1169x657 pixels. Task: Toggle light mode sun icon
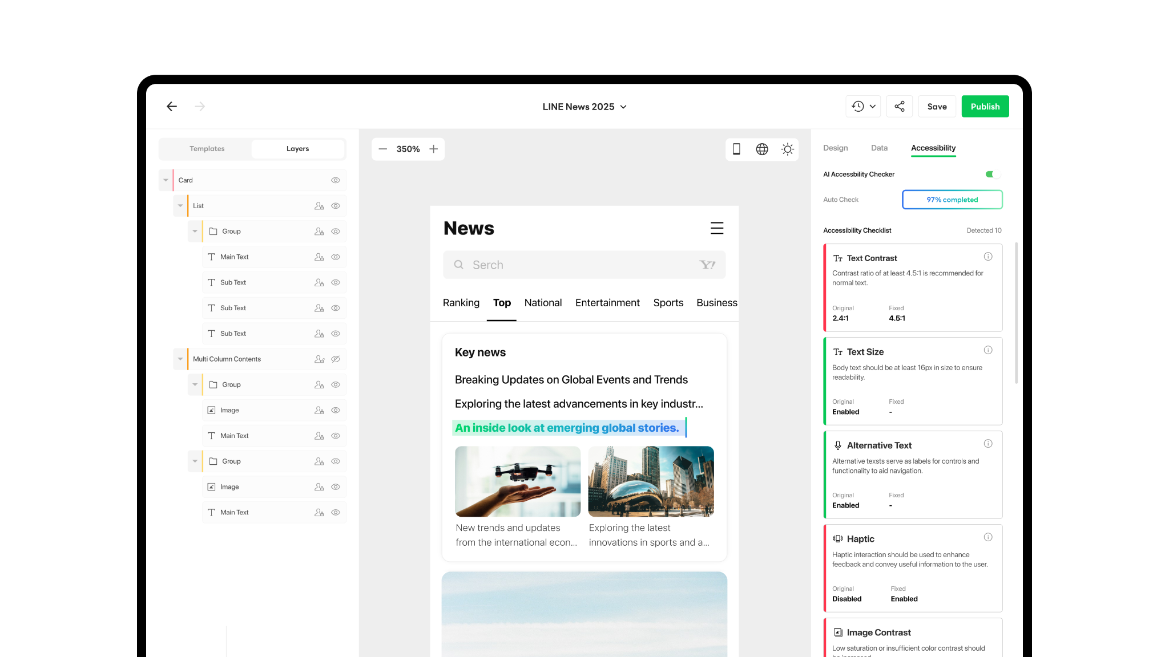click(x=788, y=149)
